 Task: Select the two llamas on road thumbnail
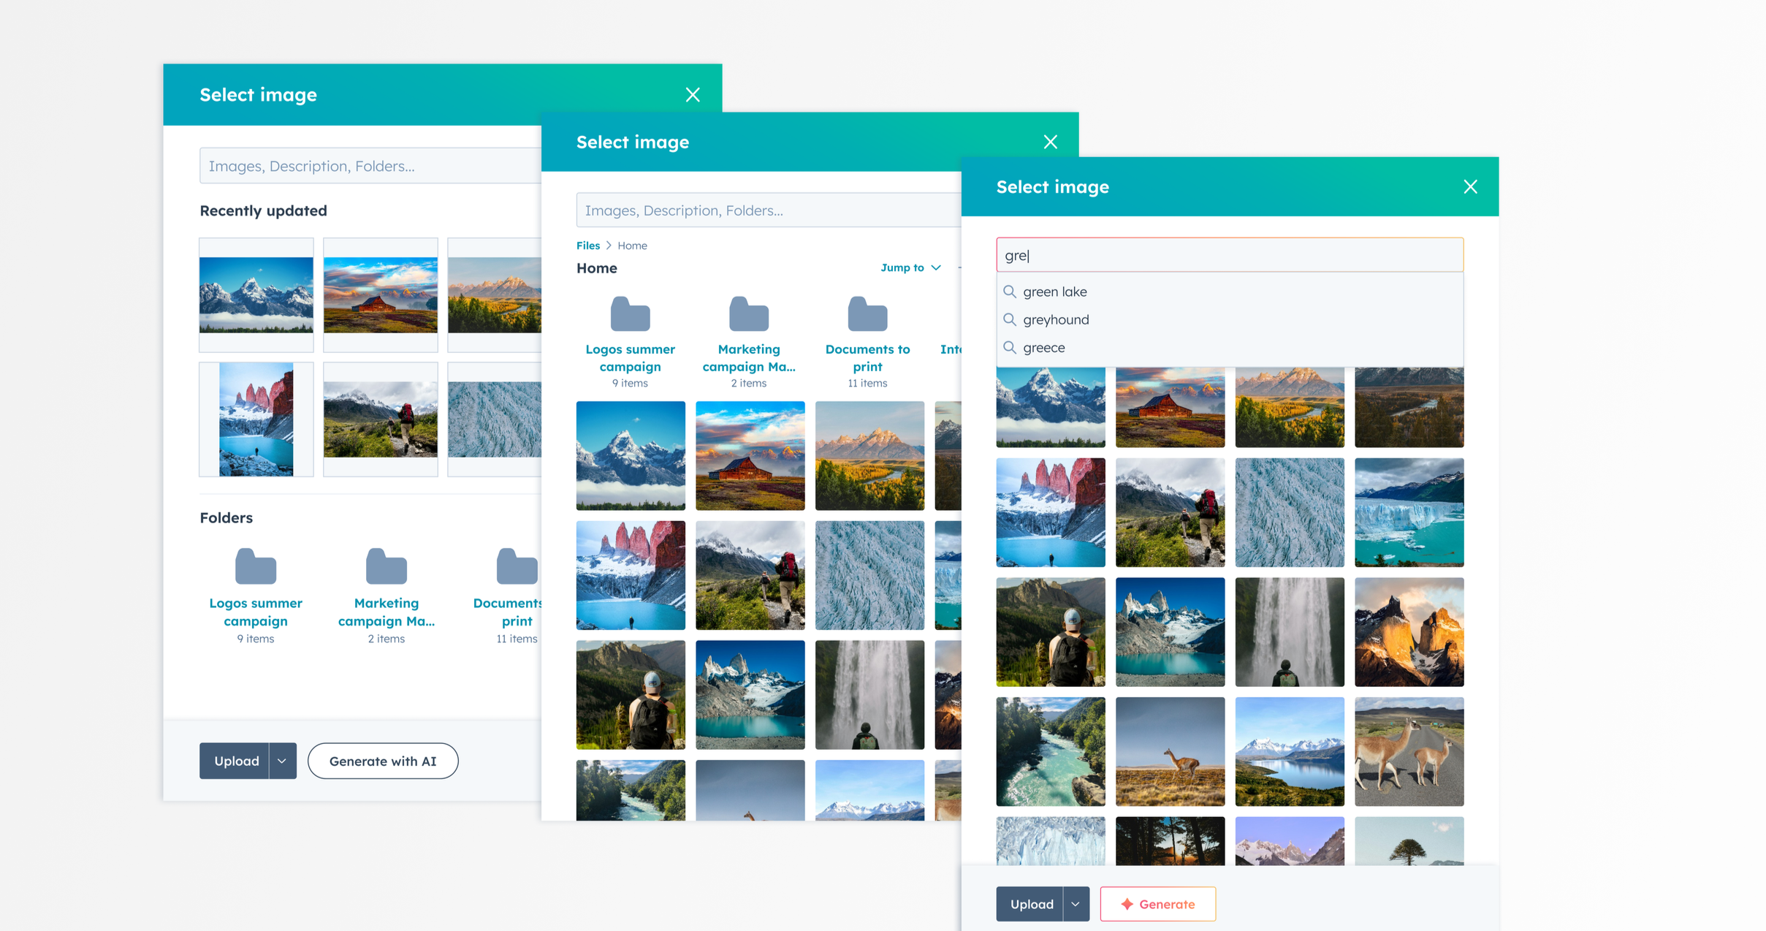click(x=1408, y=751)
